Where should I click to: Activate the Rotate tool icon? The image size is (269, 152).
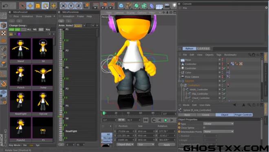[x=45, y=6]
